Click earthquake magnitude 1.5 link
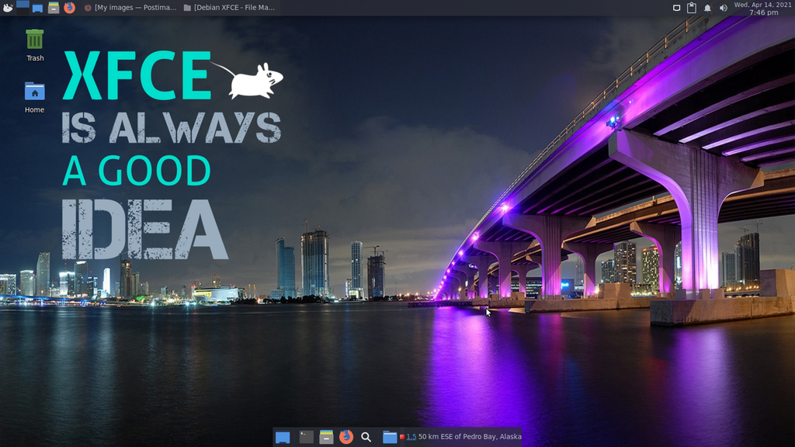The width and height of the screenshot is (795, 447). [x=411, y=437]
